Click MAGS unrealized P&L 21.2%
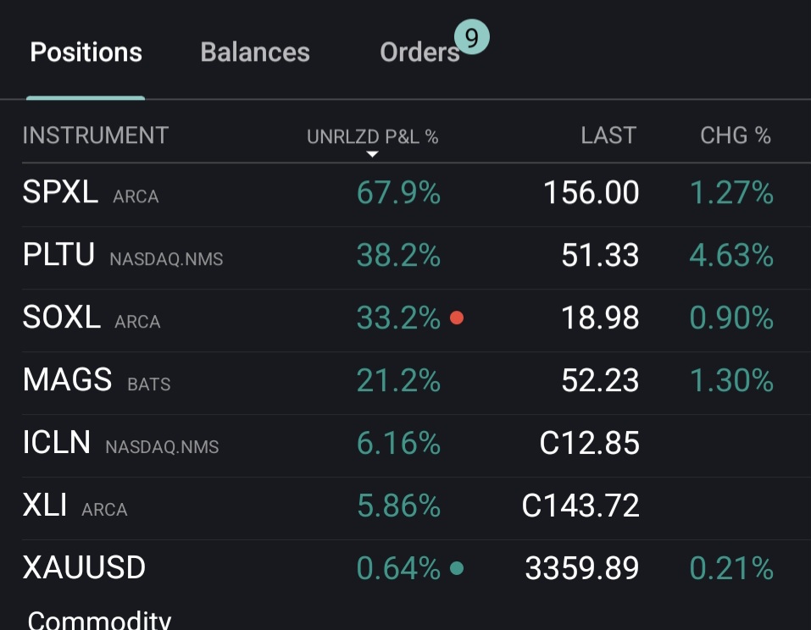This screenshot has height=630, width=811. [x=398, y=380]
